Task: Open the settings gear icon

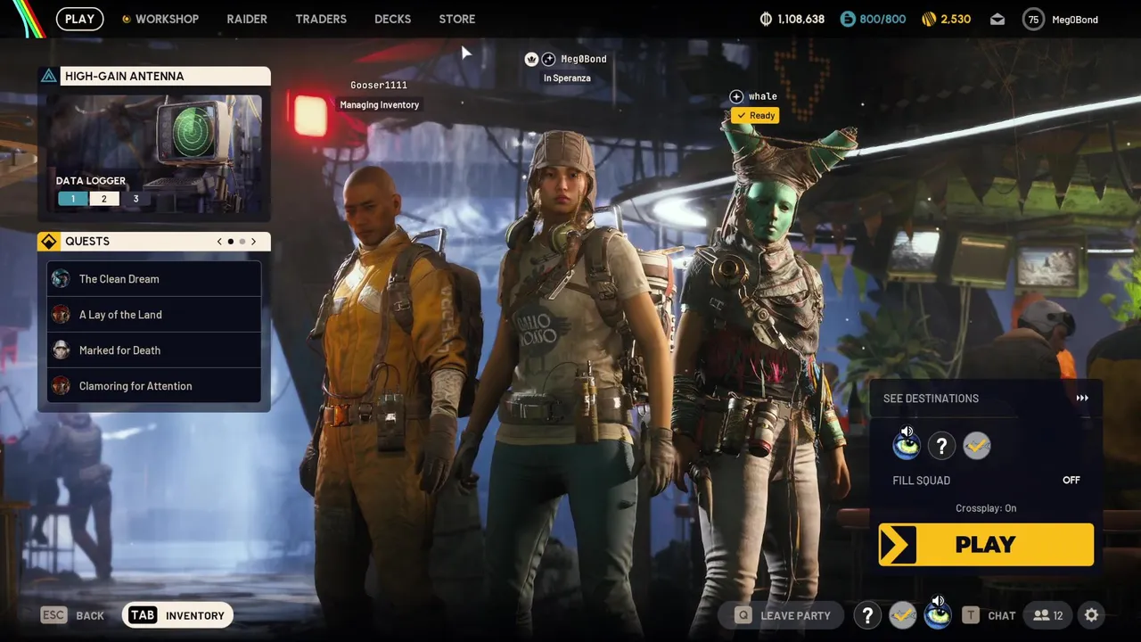Action: tap(1091, 615)
